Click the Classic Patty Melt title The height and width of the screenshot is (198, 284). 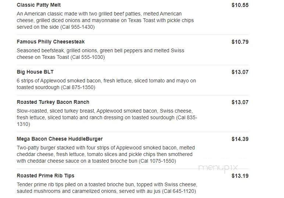click(39, 5)
